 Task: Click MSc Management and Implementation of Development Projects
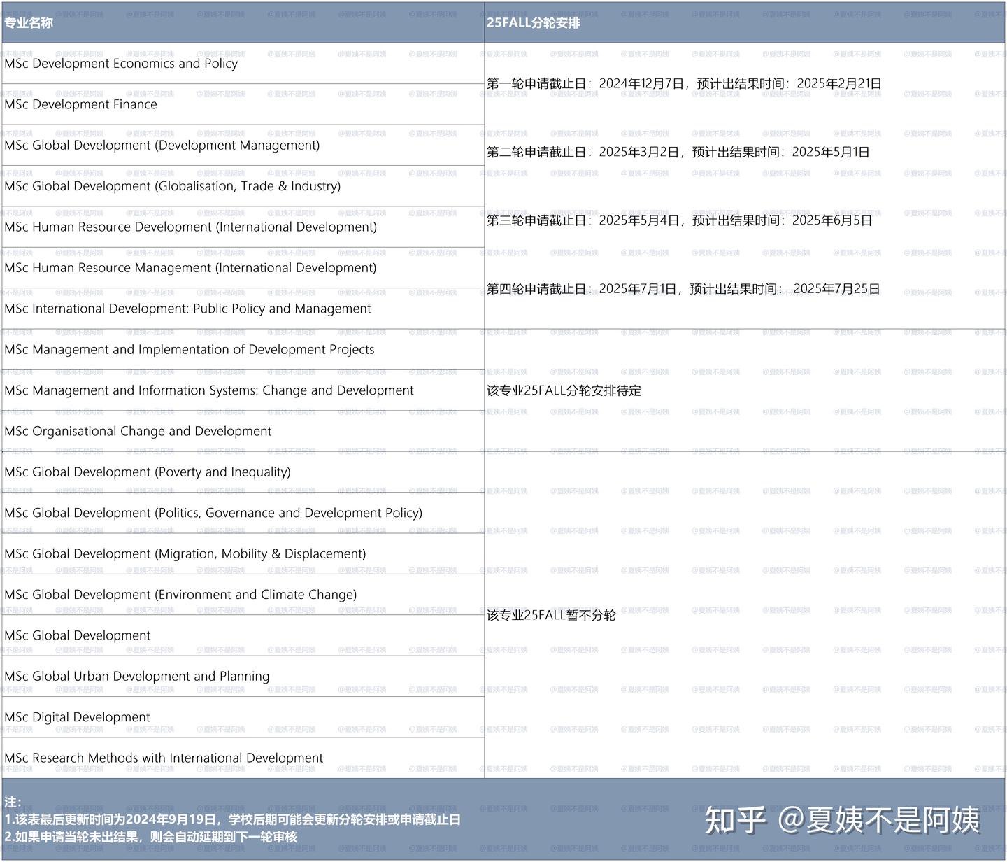pos(189,349)
